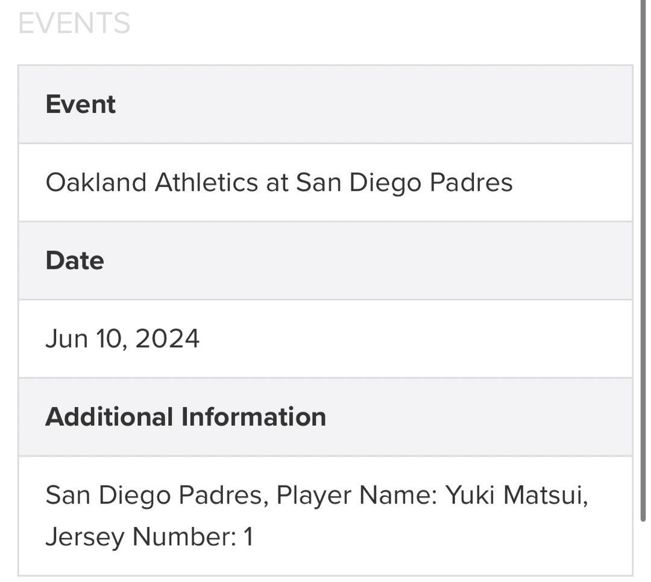This screenshot has width=651, height=582.
Task: Select the Date header label
Action: pyautogui.click(x=74, y=261)
